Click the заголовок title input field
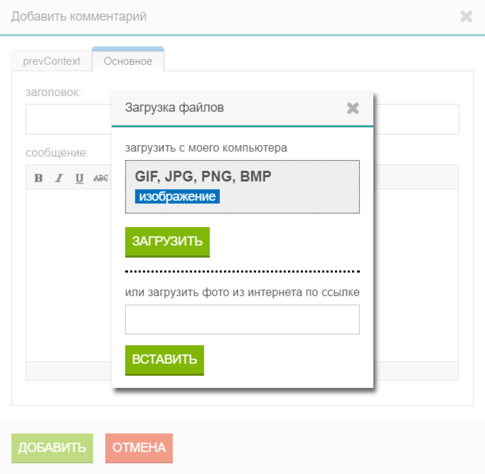The image size is (485, 474). click(68, 119)
